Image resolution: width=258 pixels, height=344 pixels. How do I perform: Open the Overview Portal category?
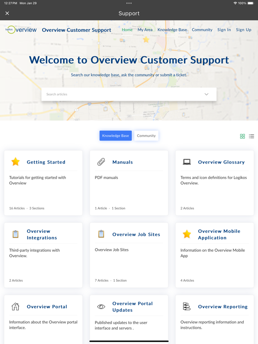point(47,307)
